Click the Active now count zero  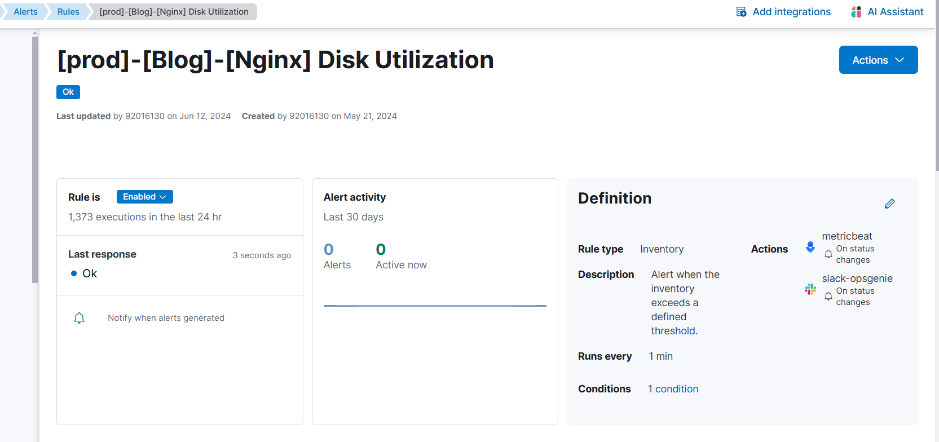pos(381,249)
